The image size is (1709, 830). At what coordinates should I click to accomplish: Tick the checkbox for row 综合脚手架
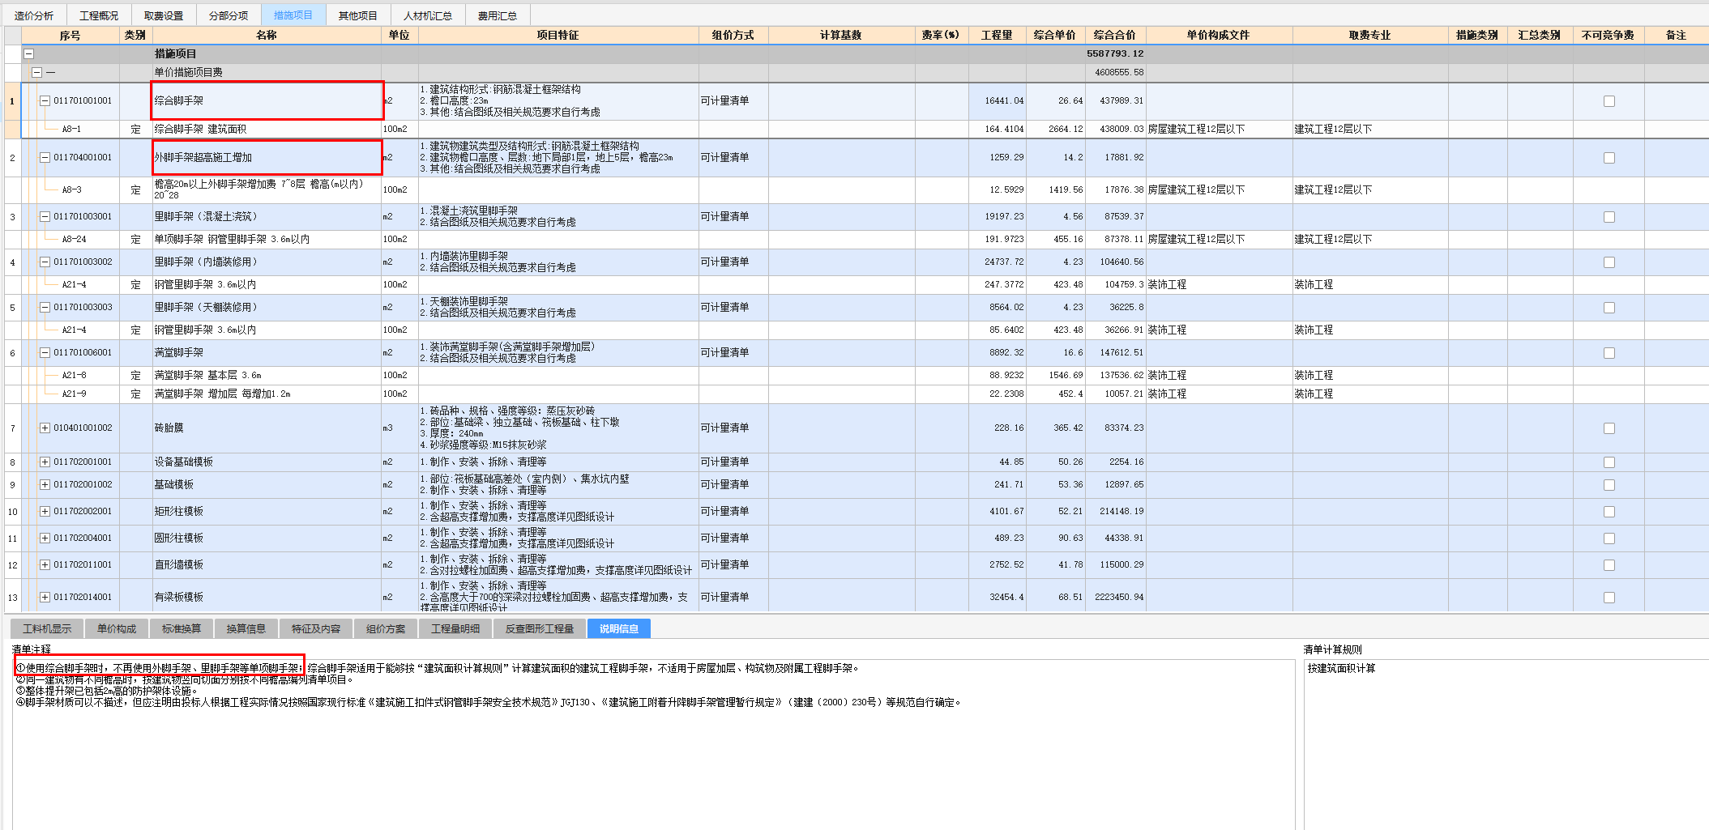pos(1609,101)
